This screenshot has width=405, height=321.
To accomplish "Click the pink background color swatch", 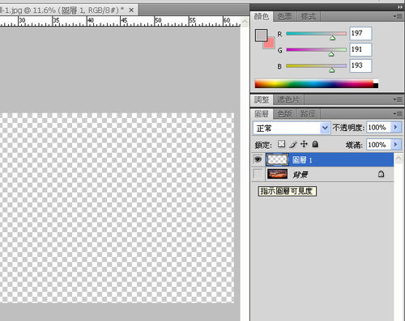I will click(x=270, y=44).
